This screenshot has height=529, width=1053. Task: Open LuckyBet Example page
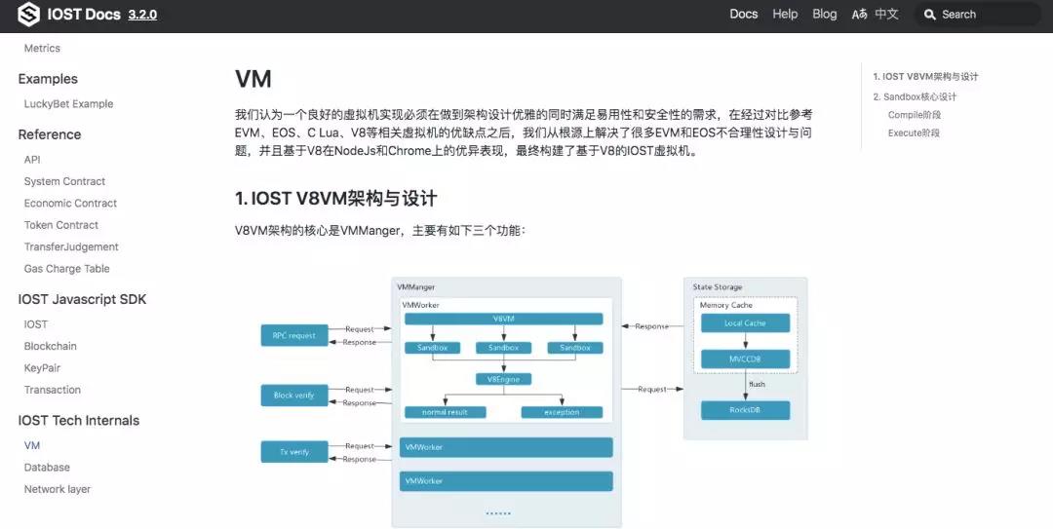pos(68,104)
